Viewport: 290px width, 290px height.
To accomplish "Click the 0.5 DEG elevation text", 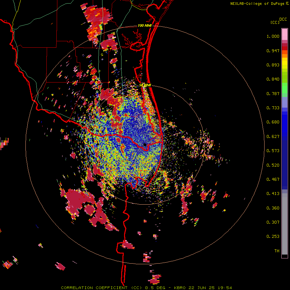I will (155, 288).
